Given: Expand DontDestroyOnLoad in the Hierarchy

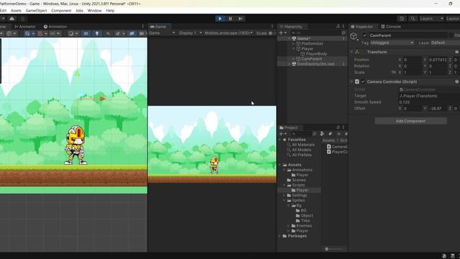Looking at the screenshot, I should pyautogui.click(x=289, y=64).
